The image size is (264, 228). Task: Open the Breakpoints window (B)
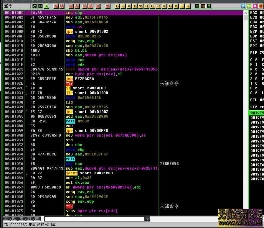(x=170, y=6)
